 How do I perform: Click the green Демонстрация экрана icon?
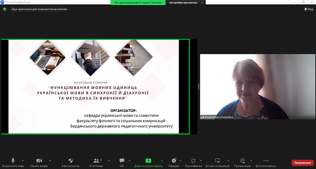(148, 161)
